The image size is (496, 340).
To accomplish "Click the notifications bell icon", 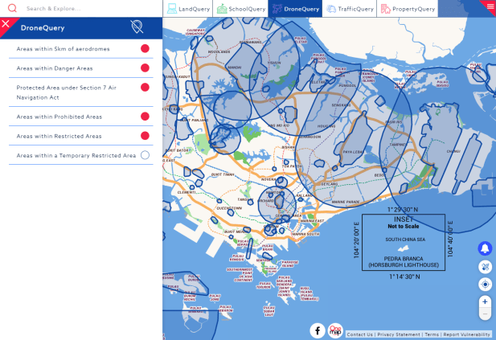I will click(485, 248).
